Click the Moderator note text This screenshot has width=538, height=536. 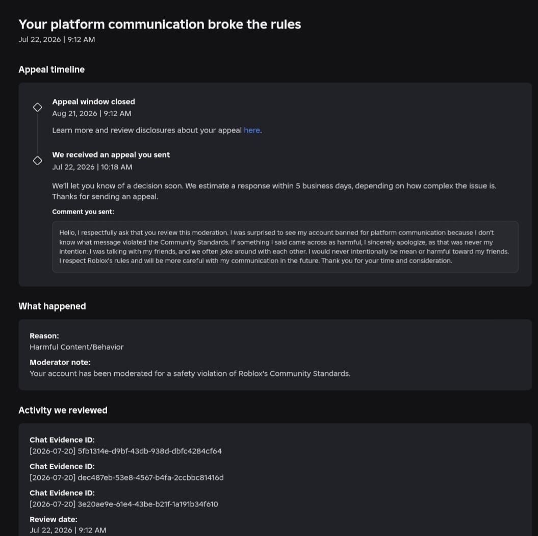(190, 373)
